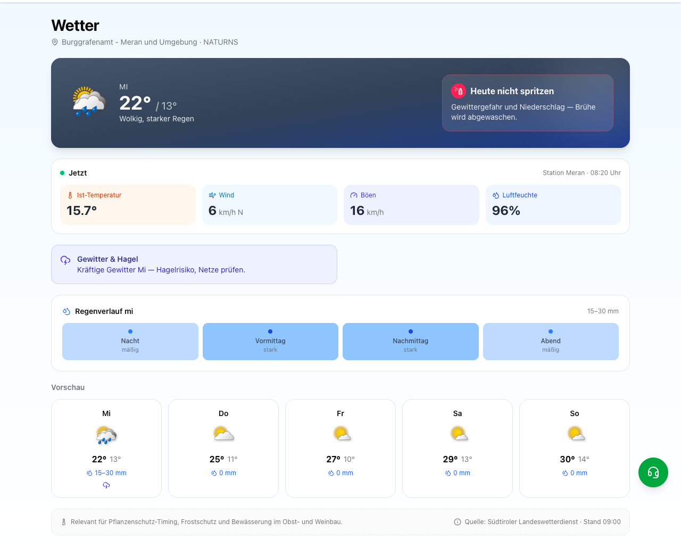This screenshot has width=681, height=548.
Task: Click the sun icon on Fr forecast
Action: 342,434
